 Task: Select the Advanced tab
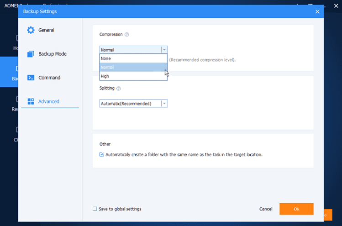[x=49, y=101]
